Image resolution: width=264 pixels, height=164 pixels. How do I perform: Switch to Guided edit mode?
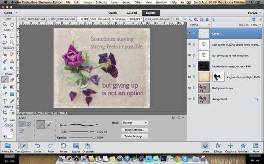pyautogui.click(x=132, y=13)
